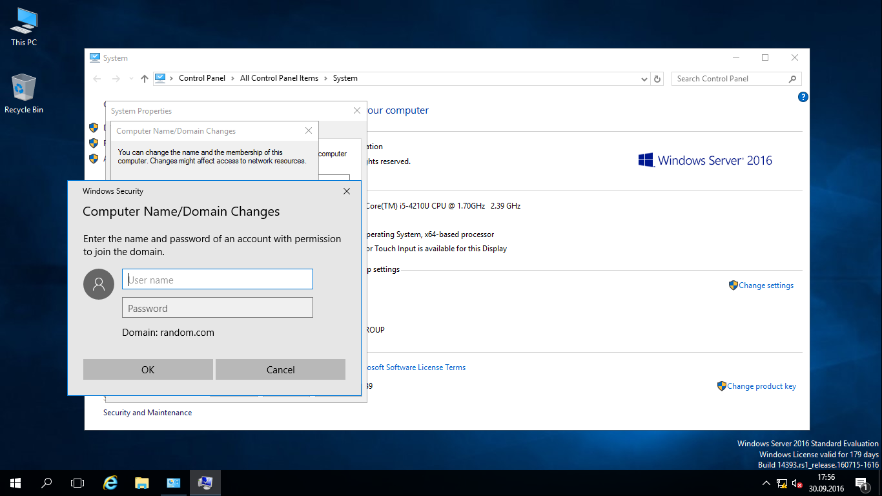Click the Back arrow in System window
This screenshot has height=496, width=882.
tap(97, 78)
